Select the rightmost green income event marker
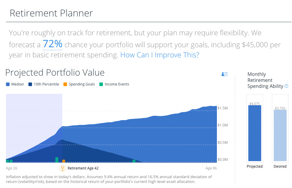292x188 pixels. tap(134, 161)
